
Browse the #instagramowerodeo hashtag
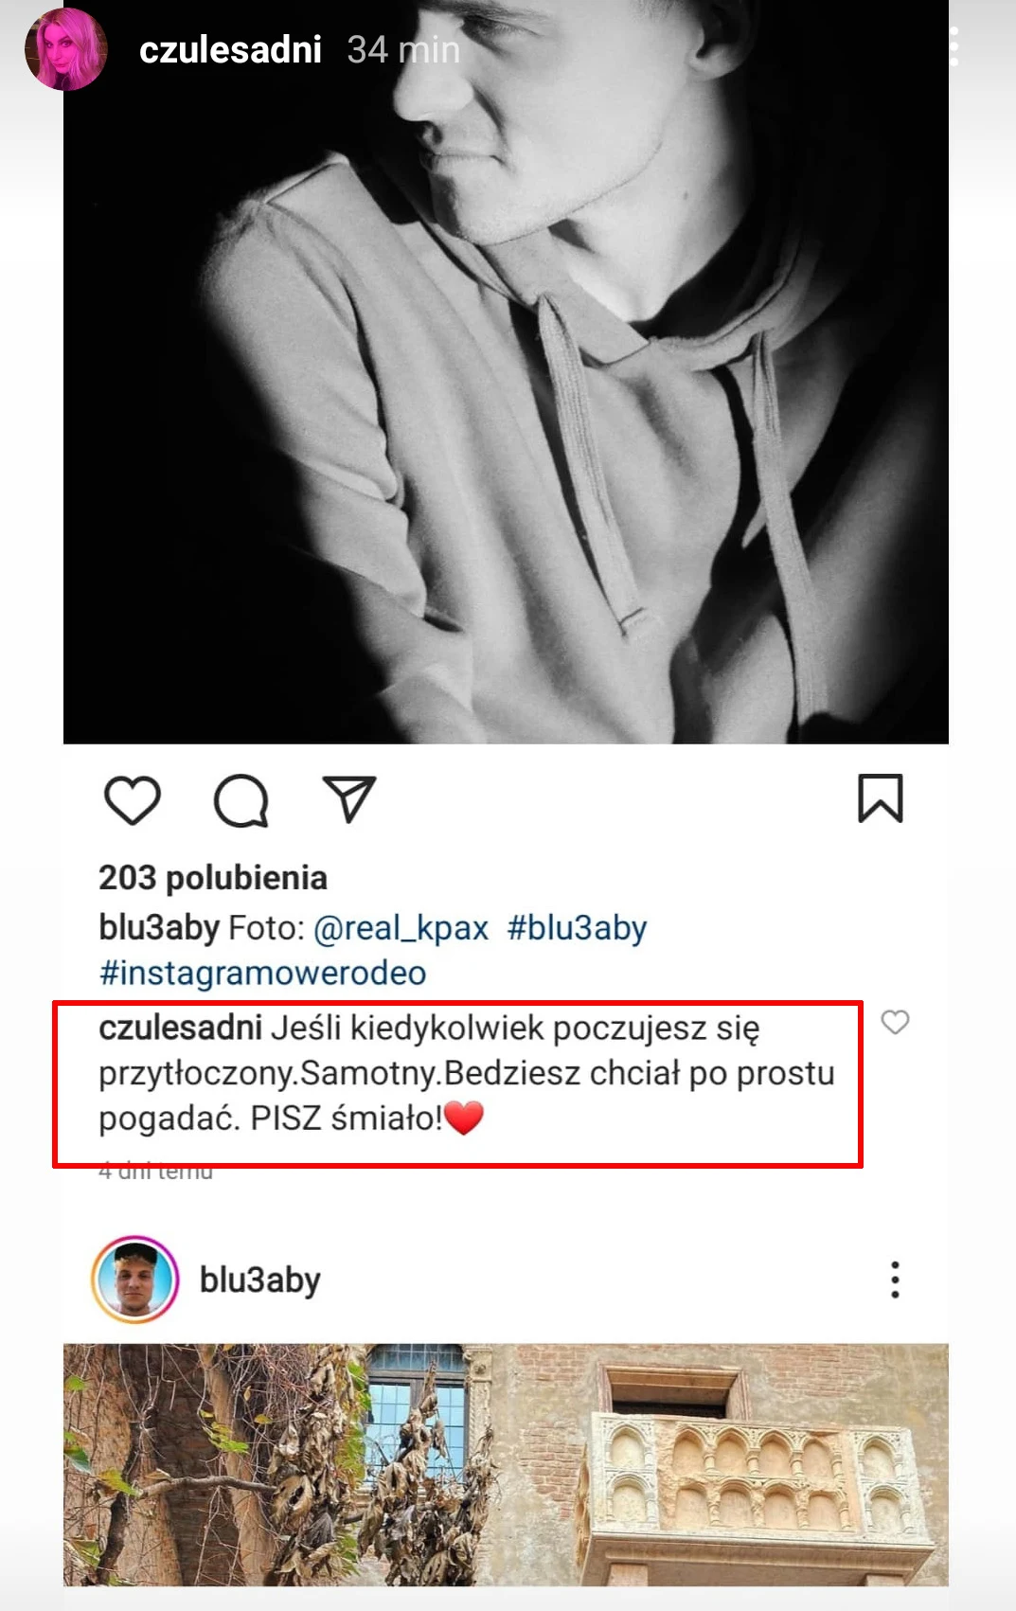(262, 972)
